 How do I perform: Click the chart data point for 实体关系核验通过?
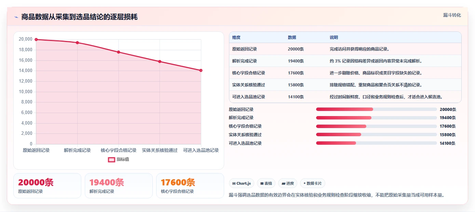[160, 61]
